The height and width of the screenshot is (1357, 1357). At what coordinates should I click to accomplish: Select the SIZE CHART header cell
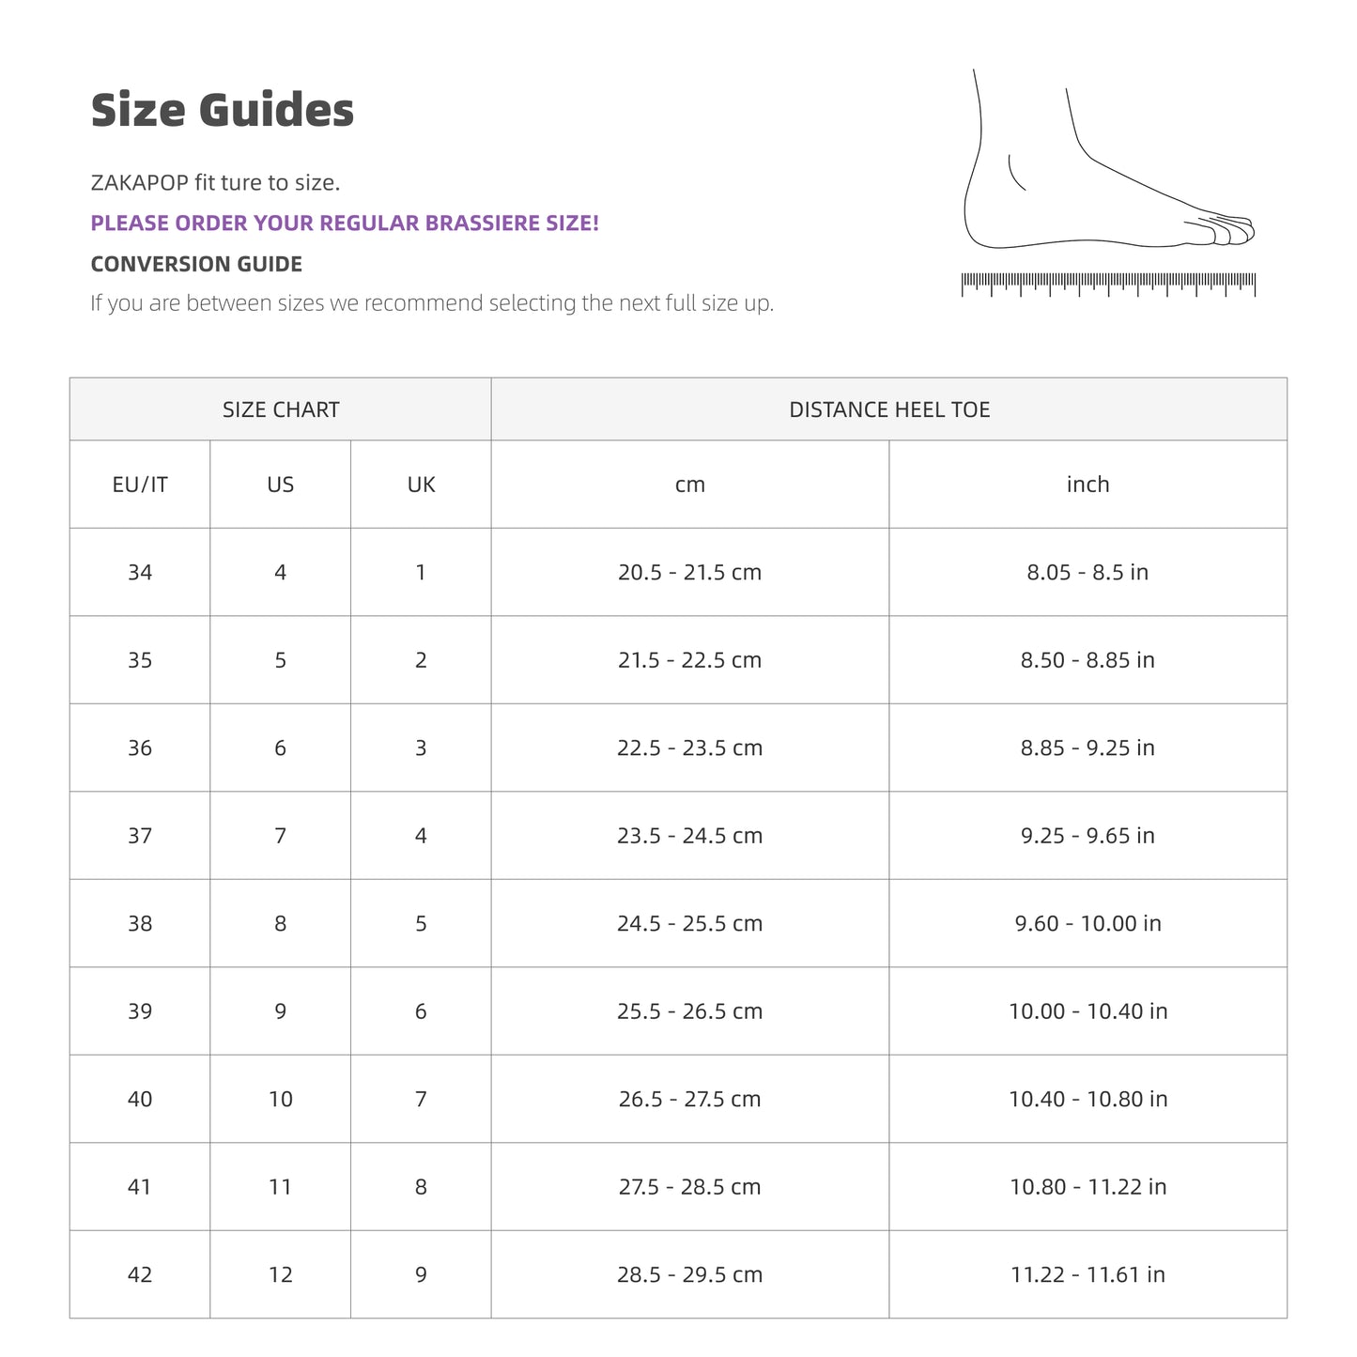tap(281, 409)
